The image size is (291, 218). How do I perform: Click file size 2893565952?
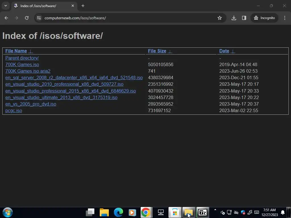click(161, 104)
